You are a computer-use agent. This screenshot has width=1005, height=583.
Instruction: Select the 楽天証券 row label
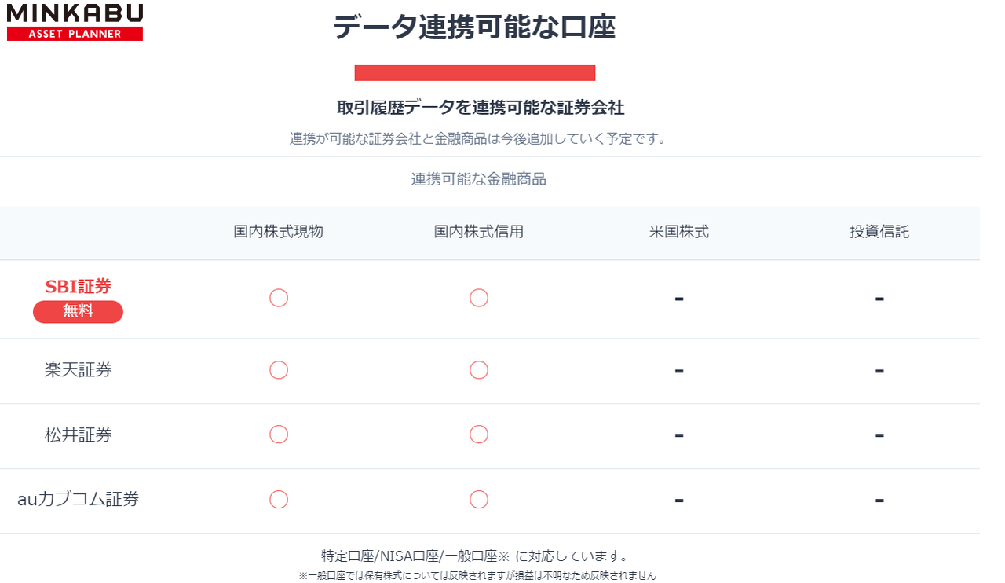click(x=78, y=370)
